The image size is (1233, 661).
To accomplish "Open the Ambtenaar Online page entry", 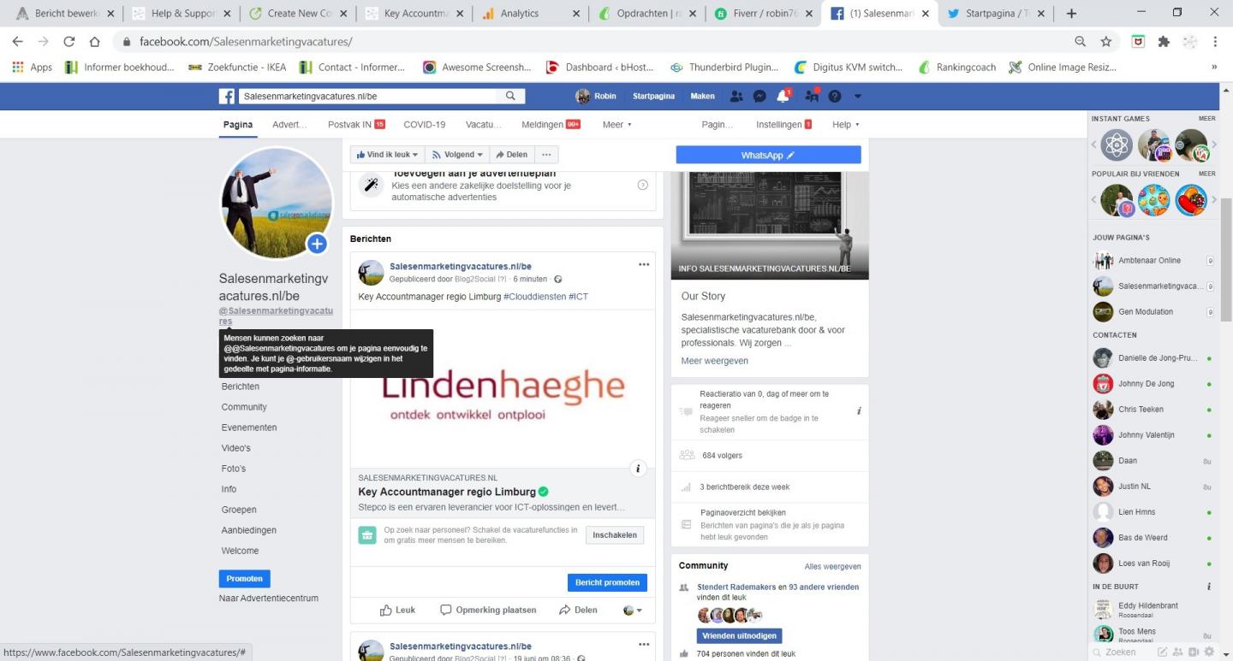I will 1153,261.
